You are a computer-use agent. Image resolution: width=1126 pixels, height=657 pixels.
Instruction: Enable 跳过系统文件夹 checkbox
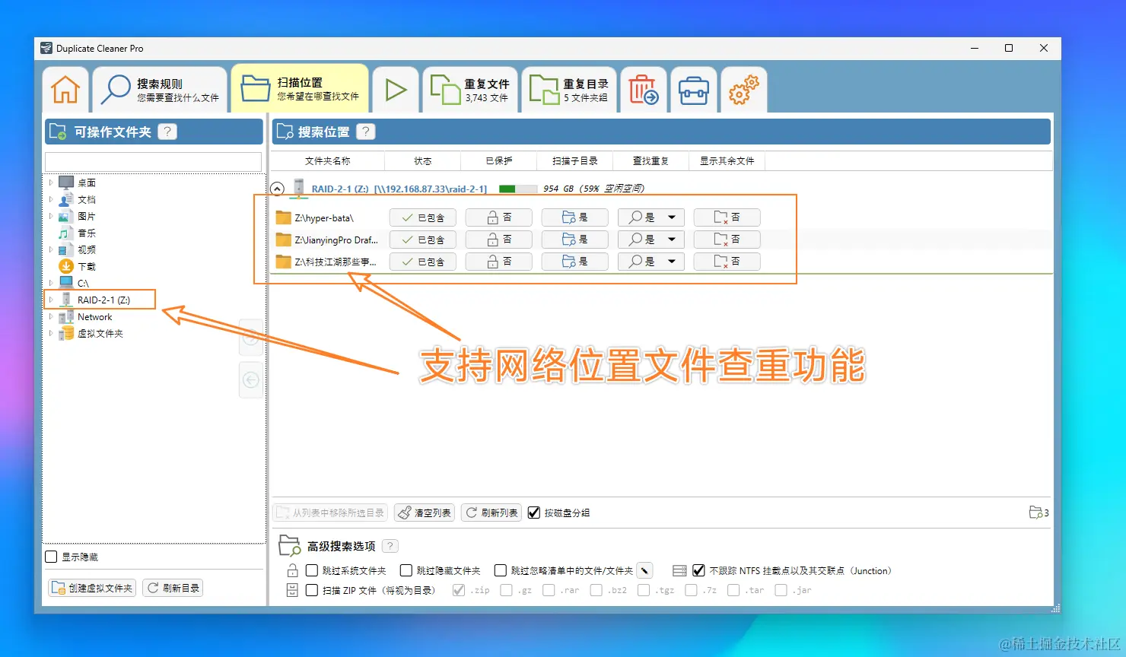[x=312, y=570]
